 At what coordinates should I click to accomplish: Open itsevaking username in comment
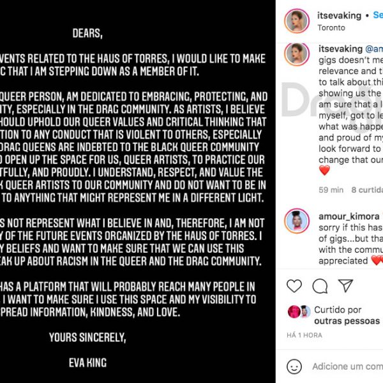pos(340,49)
